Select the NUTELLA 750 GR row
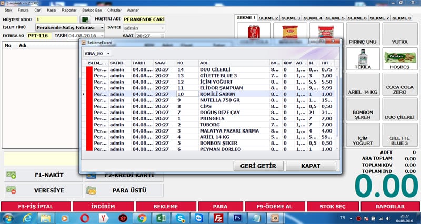The width and height of the screenshot is (421, 224). point(219,100)
